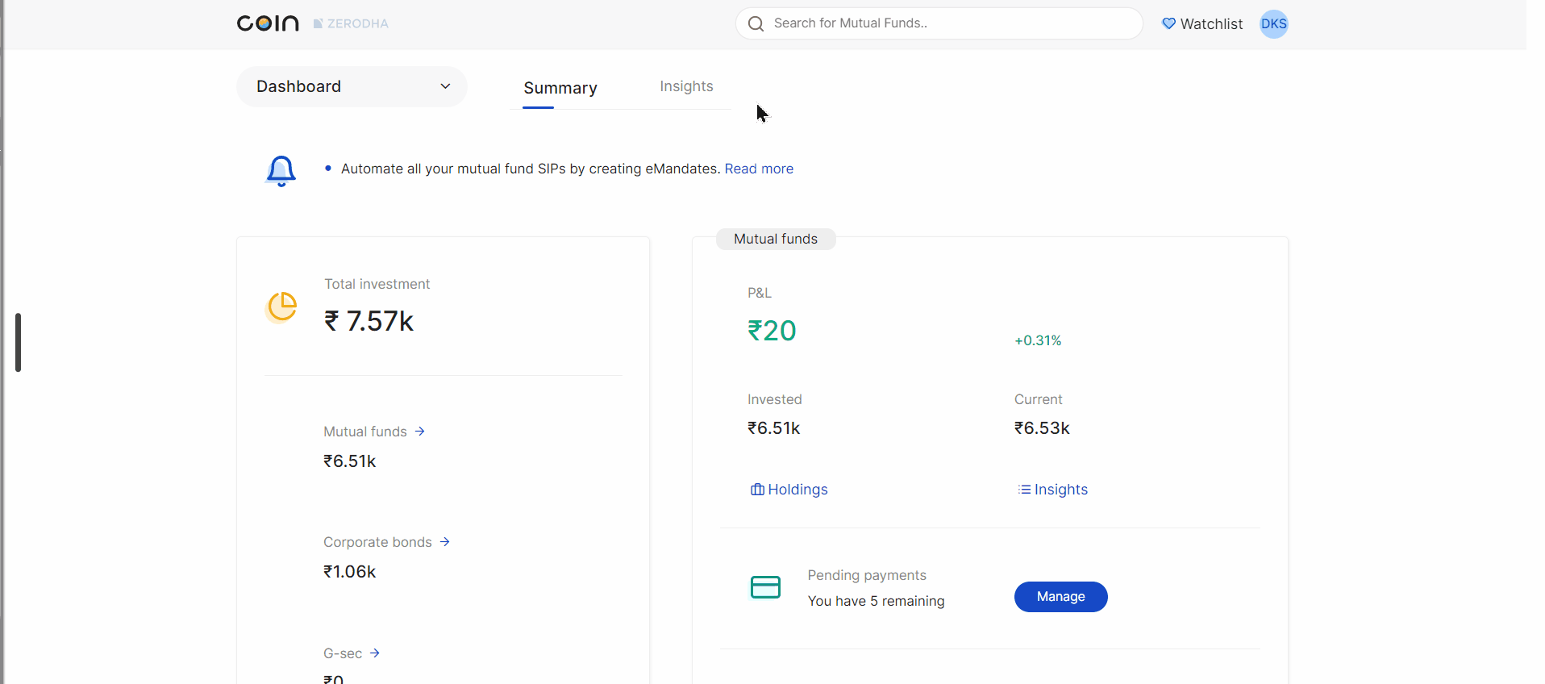
Task: Click the Dashboard dropdown chevron
Action: click(445, 86)
